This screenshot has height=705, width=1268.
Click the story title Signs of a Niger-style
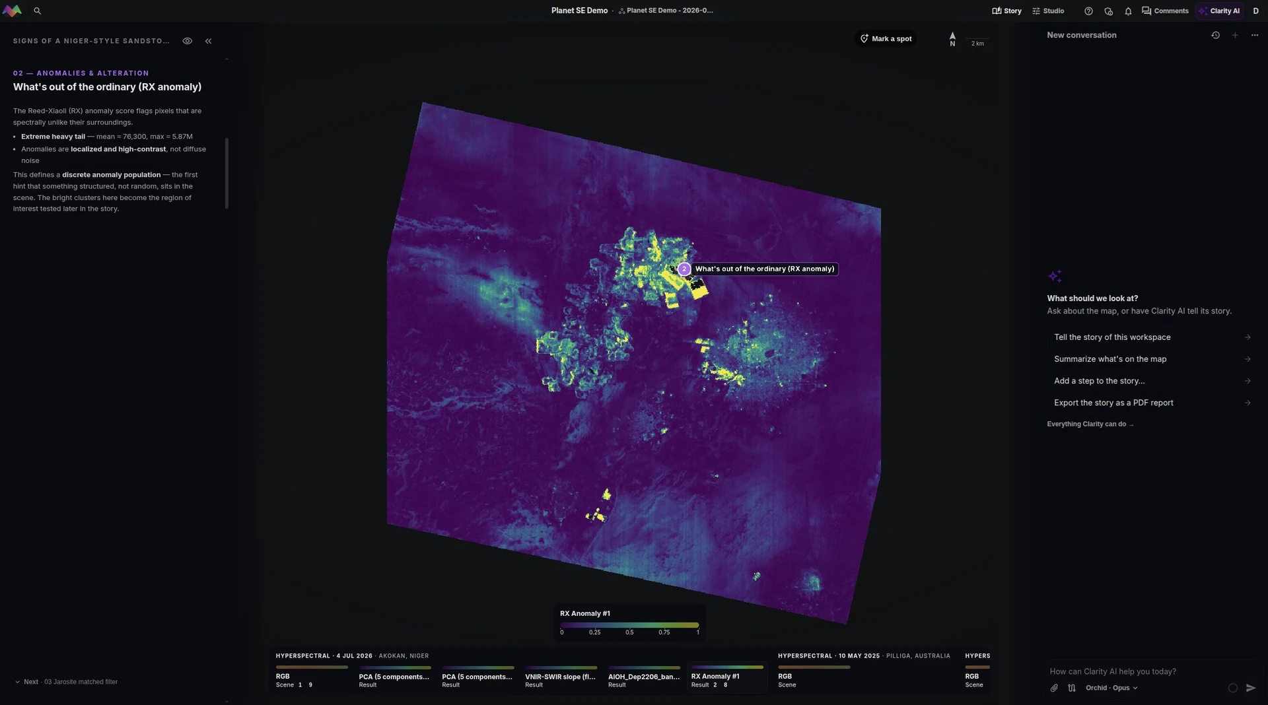(x=91, y=41)
